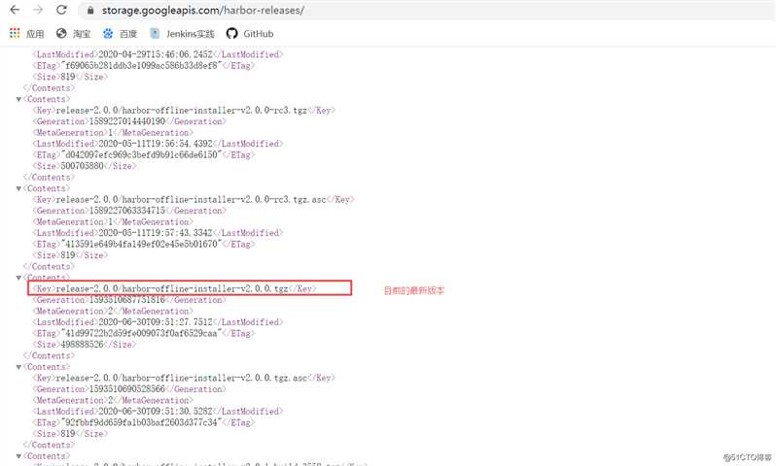
Task: Open the 百度 bookmark
Action: 120,34
